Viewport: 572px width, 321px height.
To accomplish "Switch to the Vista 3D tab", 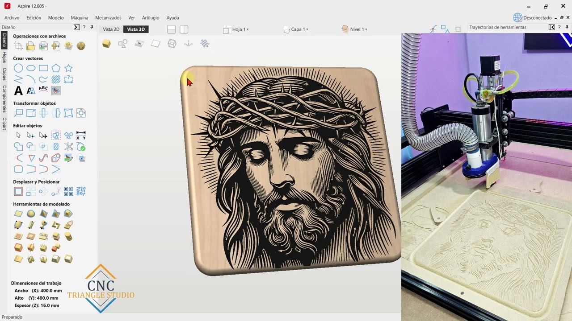I will click(x=136, y=29).
